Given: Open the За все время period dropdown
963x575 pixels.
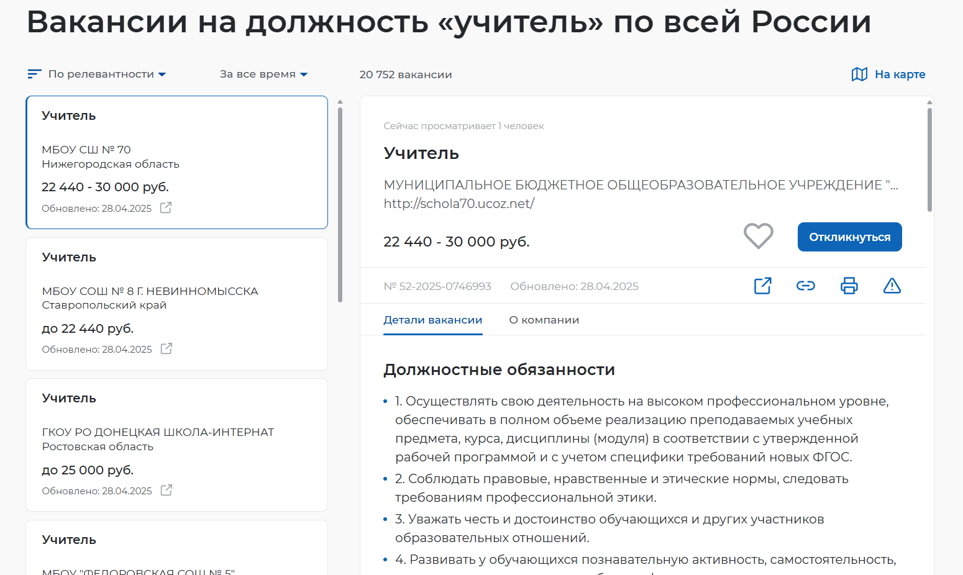Looking at the screenshot, I should [263, 74].
